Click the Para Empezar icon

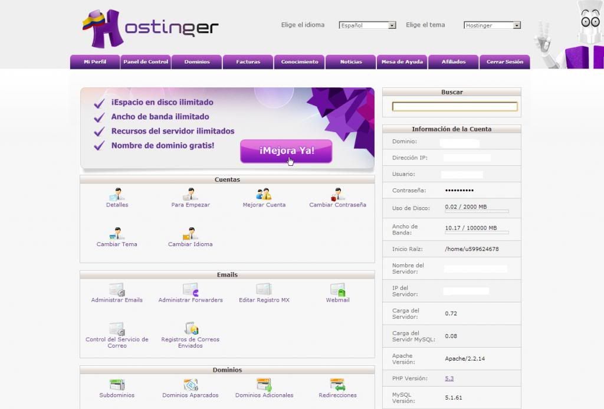[x=191, y=194]
